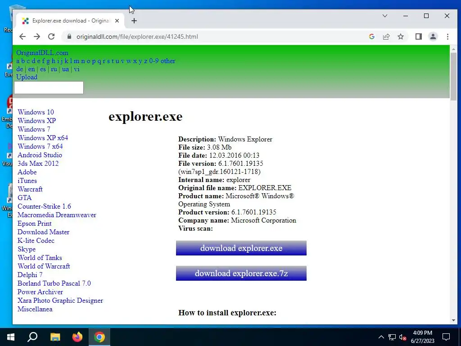Open the Download Master link
The width and height of the screenshot is (461, 346).
point(44,232)
